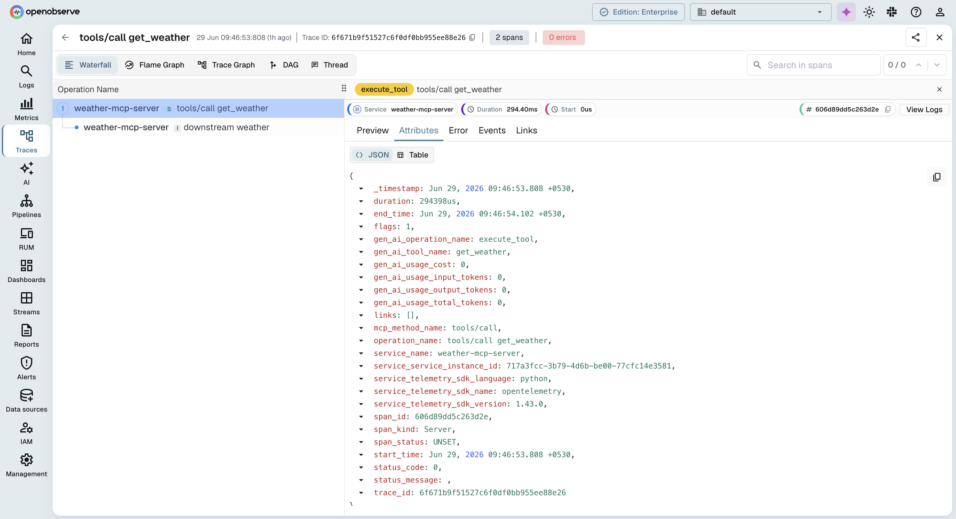956x519 pixels.
Task: Toggle the light/dark theme icon
Action: (869, 12)
